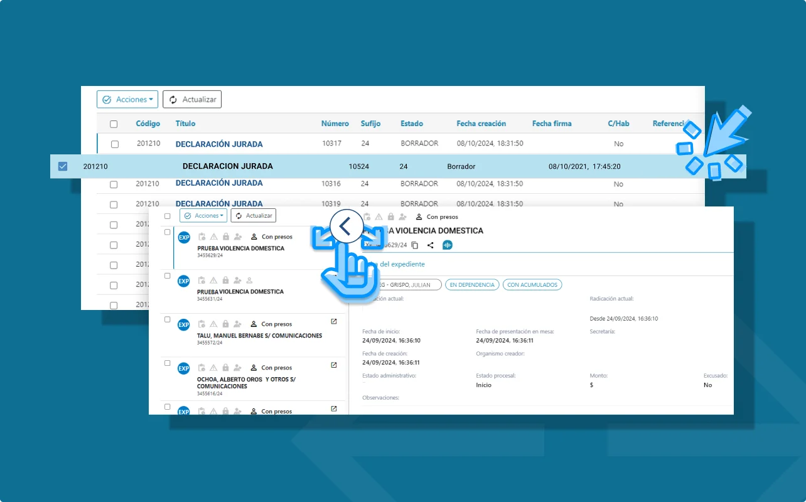Image resolution: width=806 pixels, height=502 pixels.
Task: Open OCHOA, ALBERTO OROS external link icon
Action: 334,365
